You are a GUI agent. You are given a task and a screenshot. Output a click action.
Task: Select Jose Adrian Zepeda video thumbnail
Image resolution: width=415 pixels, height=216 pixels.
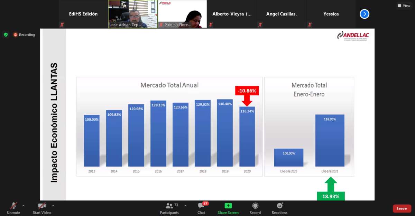coord(133,14)
